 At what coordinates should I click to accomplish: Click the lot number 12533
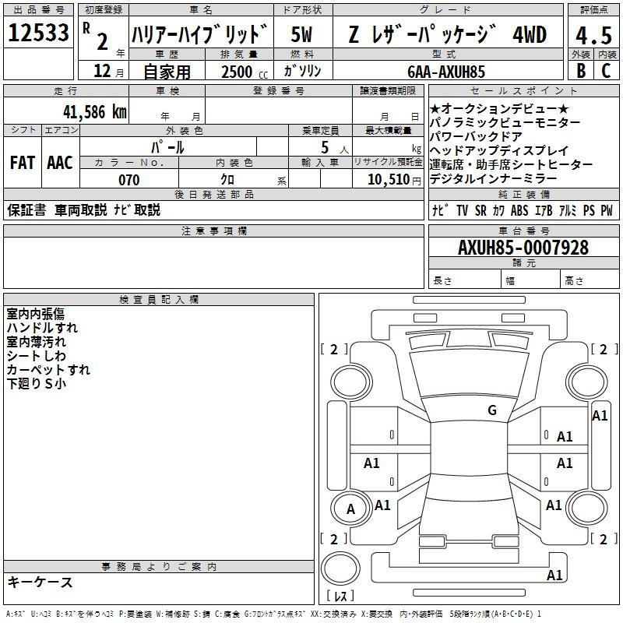39,33
